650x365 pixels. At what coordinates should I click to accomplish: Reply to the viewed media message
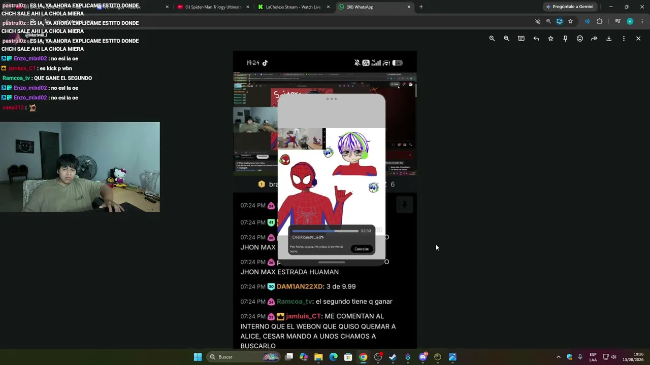tap(536, 39)
